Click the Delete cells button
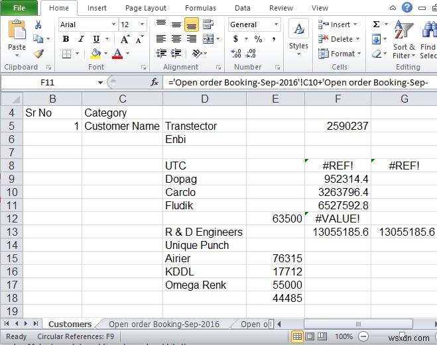Image resolution: width=437 pixels, height=345 pixels. (x=339, y=39)
